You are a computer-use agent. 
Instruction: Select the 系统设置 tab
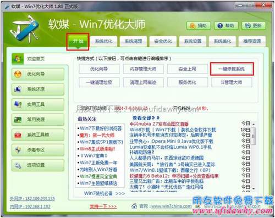click(193, 41)
